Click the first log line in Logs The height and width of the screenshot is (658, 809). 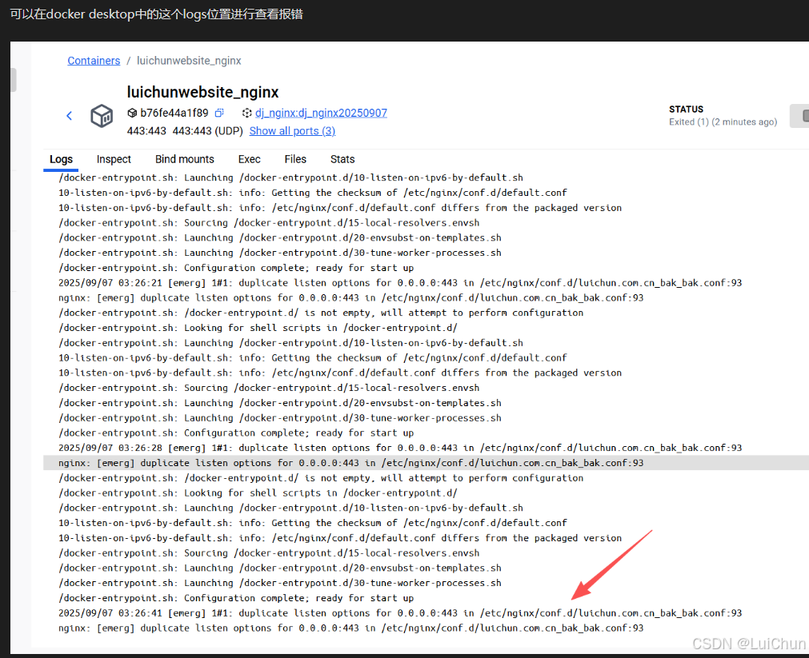click(x=290, y=178)
